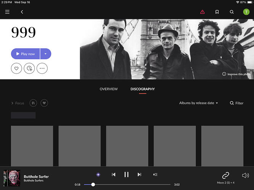Open the artist header photo
This screenshot has height=190, width=254.
(167, 49)
